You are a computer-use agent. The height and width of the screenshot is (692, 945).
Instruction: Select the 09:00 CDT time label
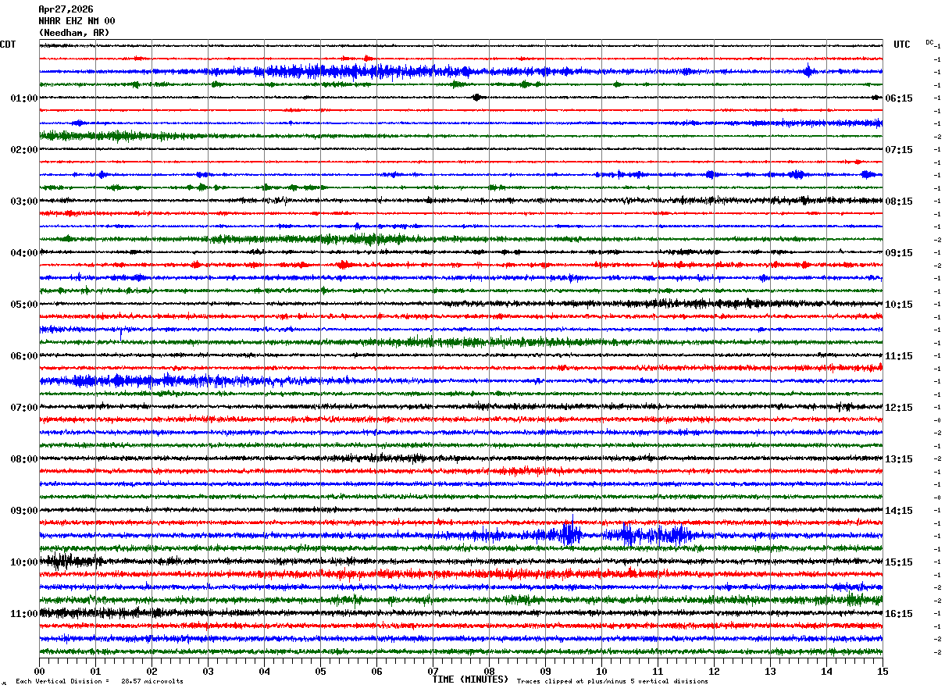point(24,511)
